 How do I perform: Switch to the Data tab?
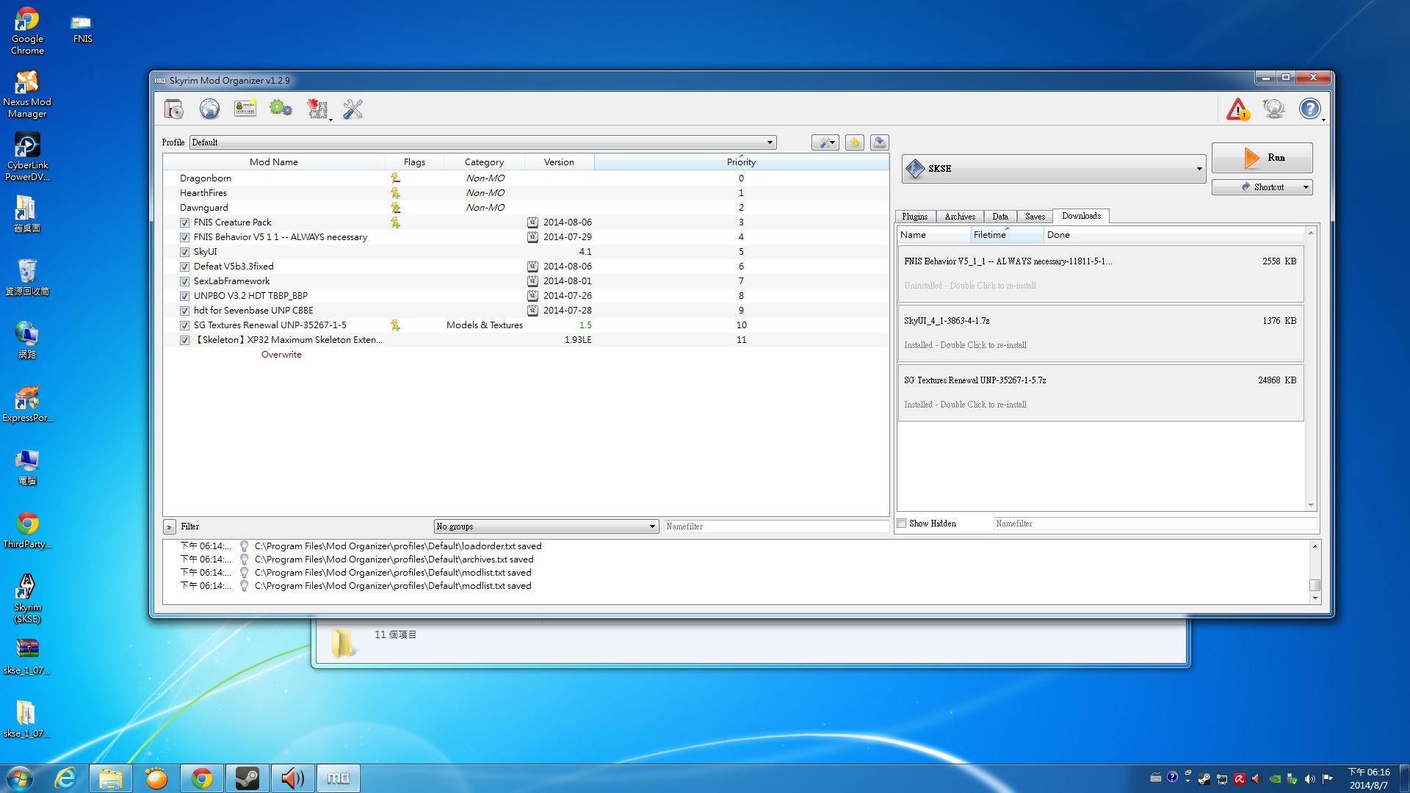(1000, 217)
